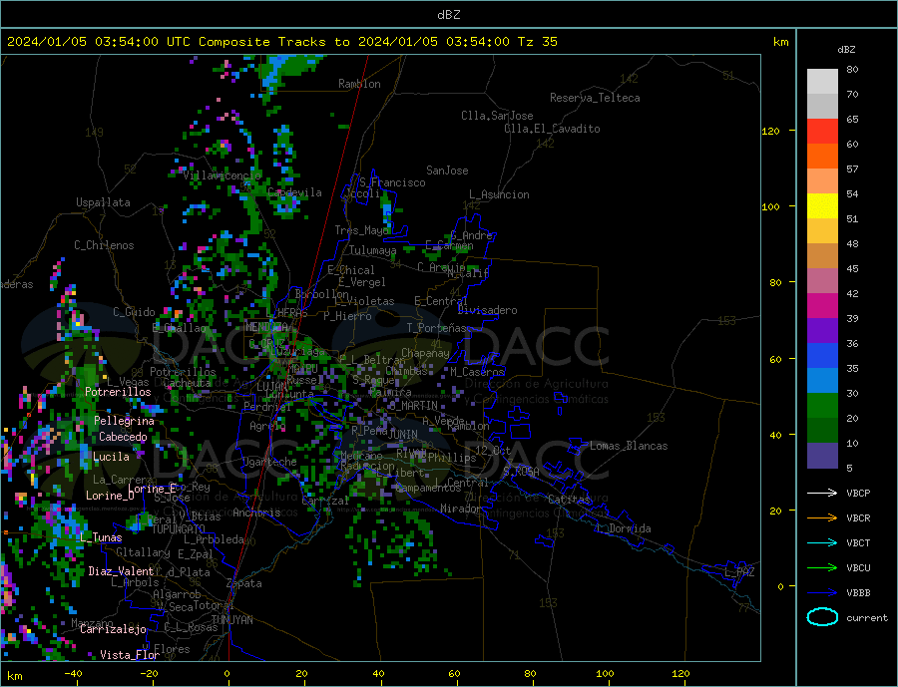
Task: Click the green VBCU arrow in the legend
Action: pos(822,568)
